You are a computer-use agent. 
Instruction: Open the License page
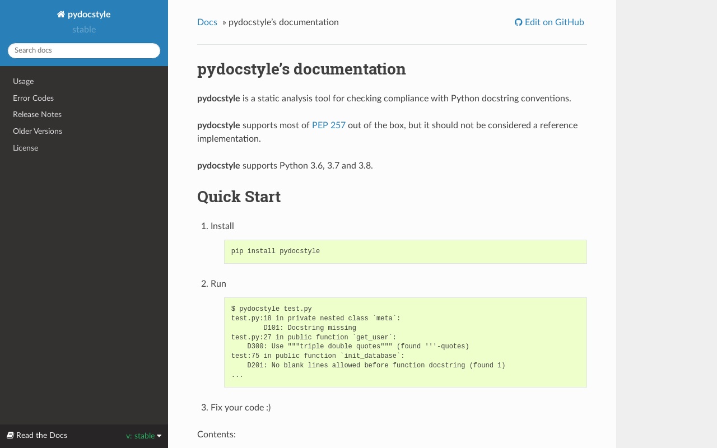26,148
